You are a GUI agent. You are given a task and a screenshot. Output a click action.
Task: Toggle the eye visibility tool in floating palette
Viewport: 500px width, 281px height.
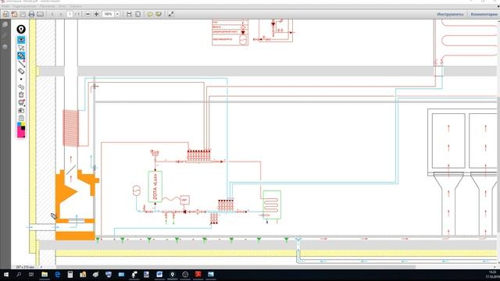pos(21,40)
